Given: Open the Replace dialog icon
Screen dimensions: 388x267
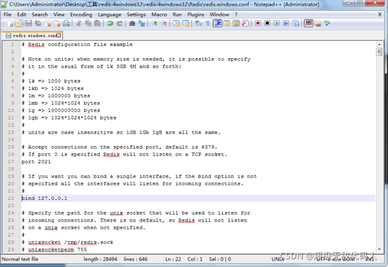Looking at the screenshot, I should tap(141, 24).
